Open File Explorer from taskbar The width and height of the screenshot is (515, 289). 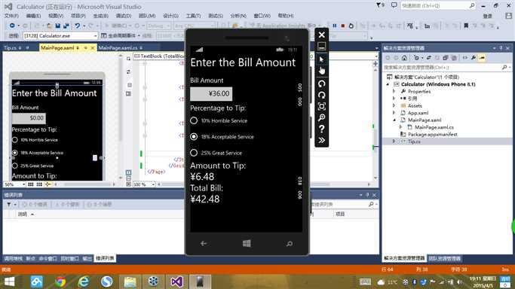pos(130,281)
